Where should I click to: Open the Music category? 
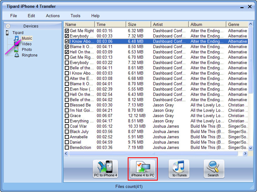tap(27, 38)
